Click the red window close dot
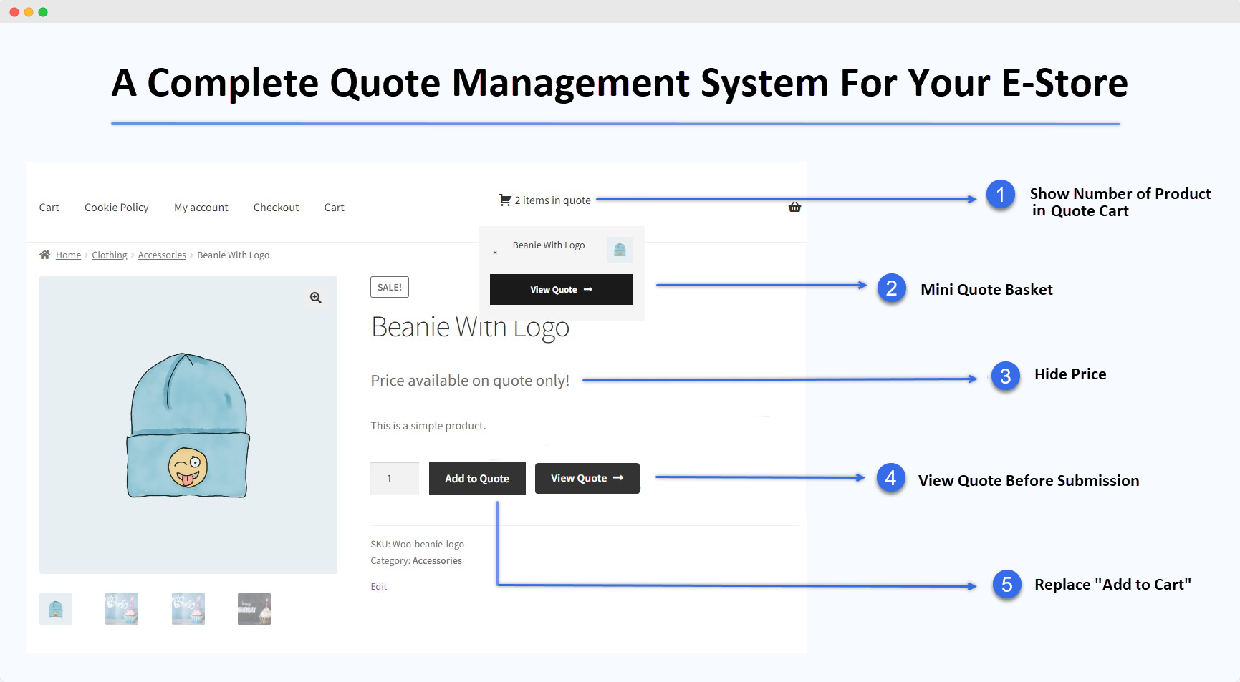This screenshot has width=1240, height=682. pos(14,12)
